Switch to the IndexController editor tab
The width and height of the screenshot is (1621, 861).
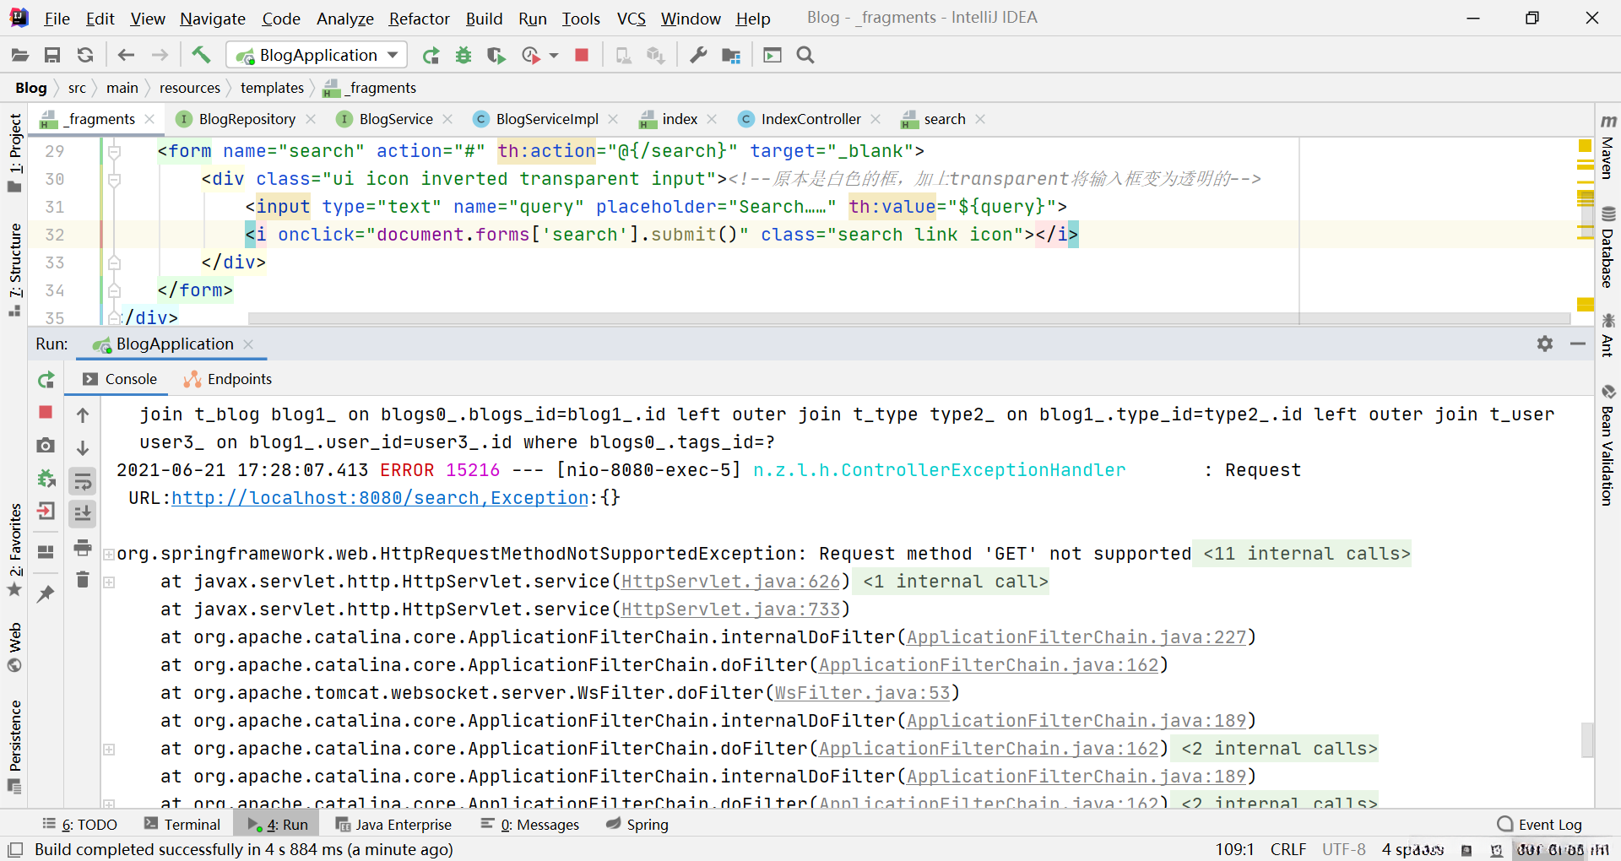tap(810, 119)
